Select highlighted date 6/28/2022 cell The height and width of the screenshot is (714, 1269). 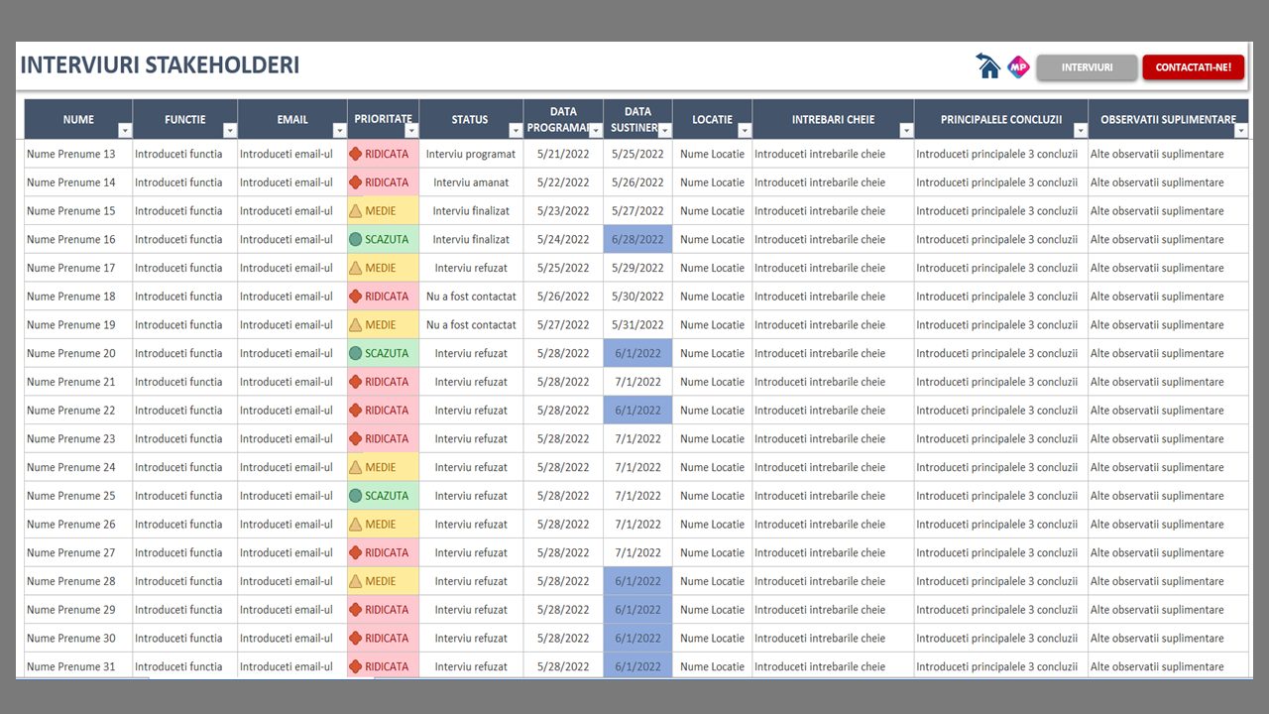tap(637, 240)
